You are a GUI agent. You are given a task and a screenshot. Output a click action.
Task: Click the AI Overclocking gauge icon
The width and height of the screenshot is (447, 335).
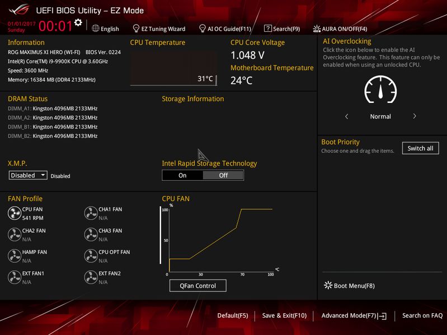380,89
